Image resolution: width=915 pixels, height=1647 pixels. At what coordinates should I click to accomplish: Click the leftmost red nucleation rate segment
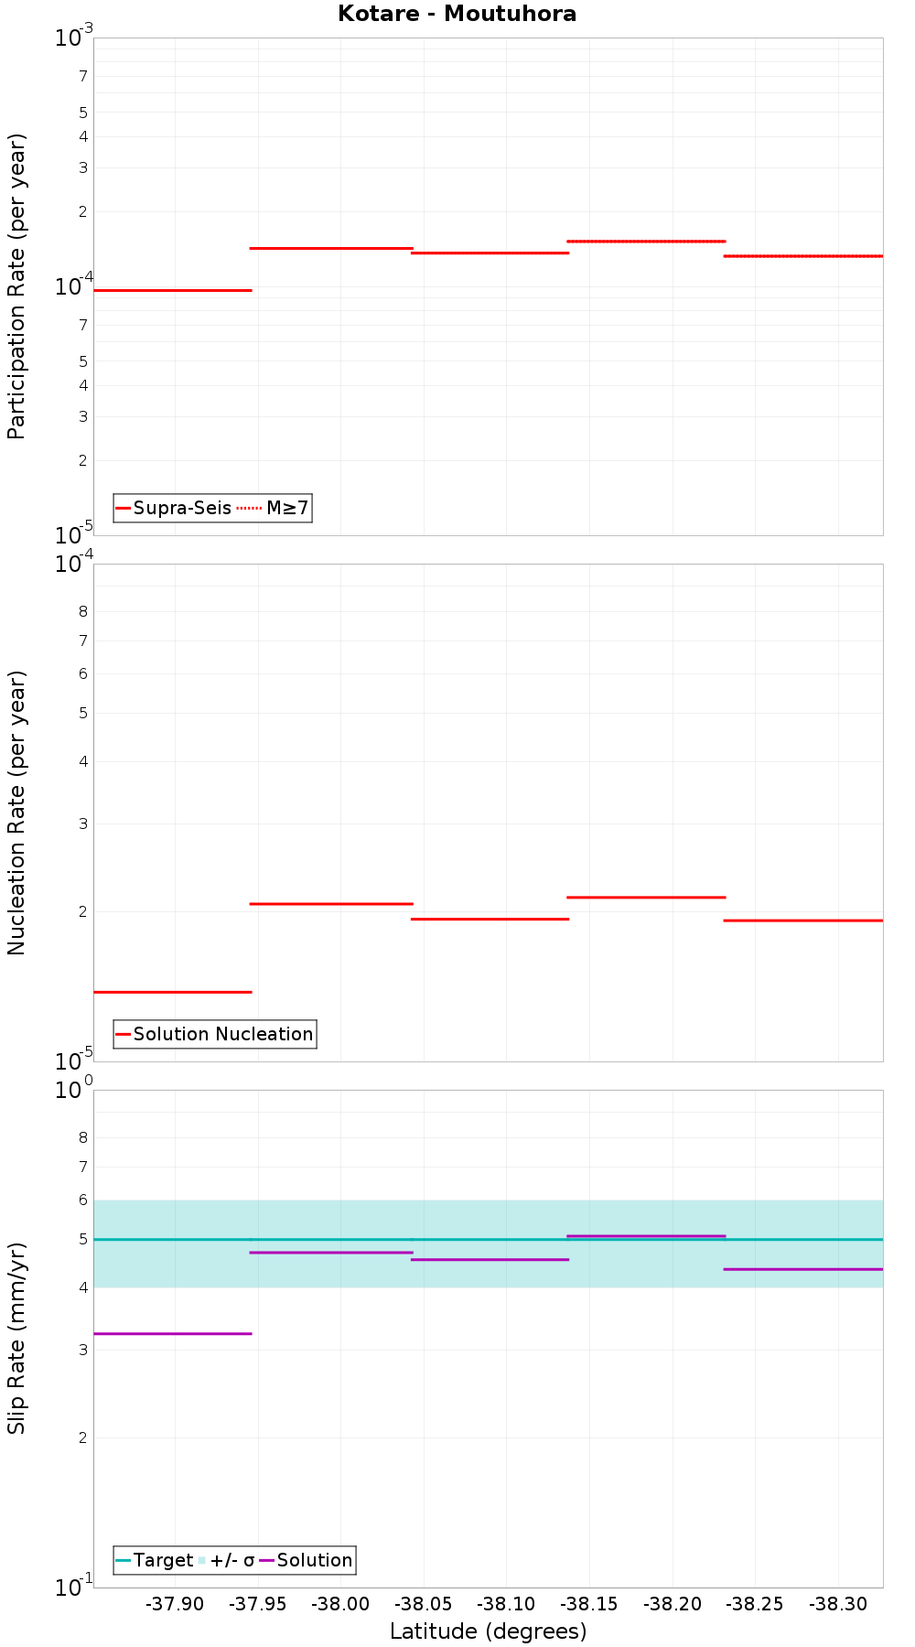173,992
